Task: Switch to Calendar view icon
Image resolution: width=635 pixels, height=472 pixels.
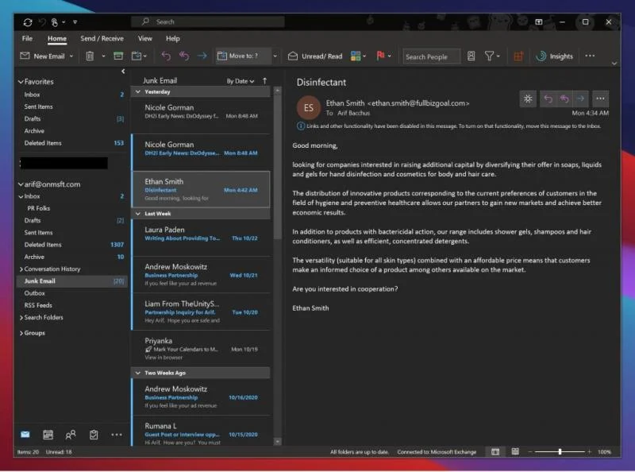Action: point(48,435)
